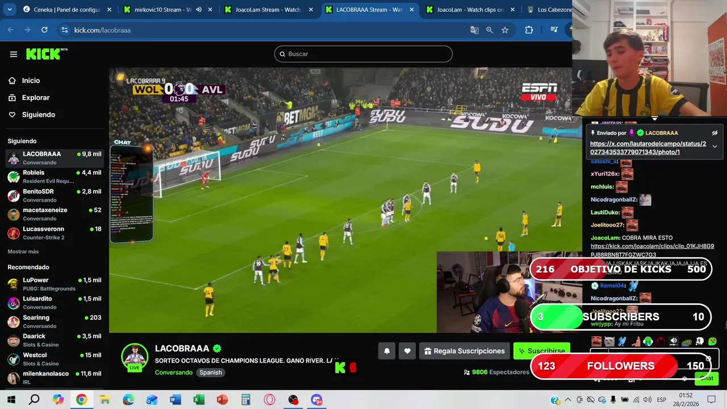Click LACOBRAAA streamer avatar with LIVE badge
This screenshot has width=727, height=409.
tap(135, 358)
